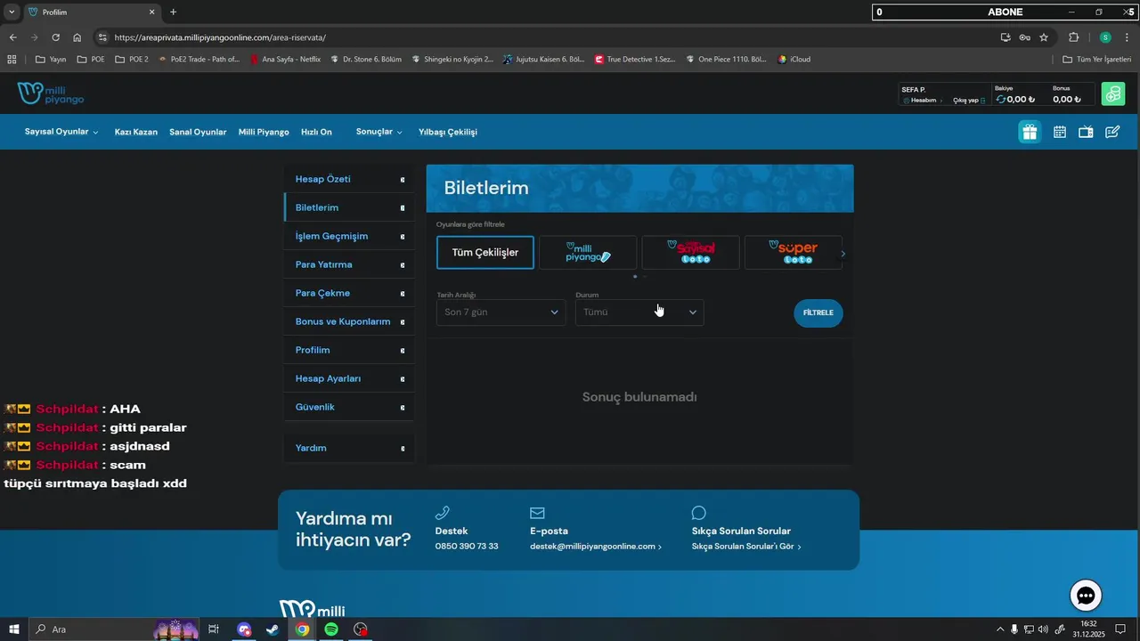
Task: Open Para Çekme in the sidebar
Action: pos(349,293)
